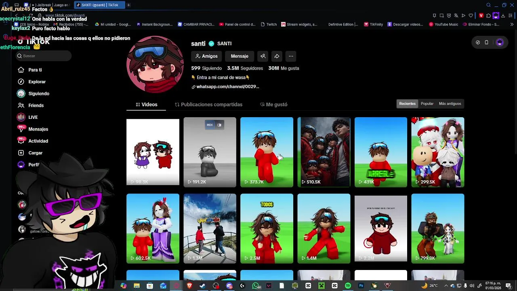Go to LIVE section in the sidebar

(x=27, y=117)
